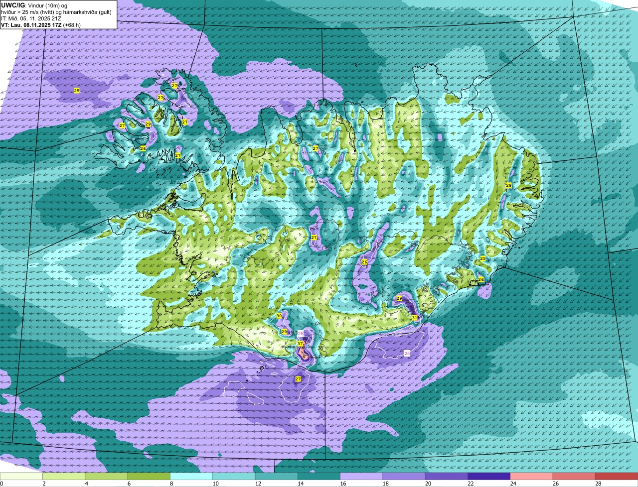The width and height of the screenshot is (638, 487).
Task: Select the dark indigo 22–24 m/s legend swatch
Action: point(489,477)
